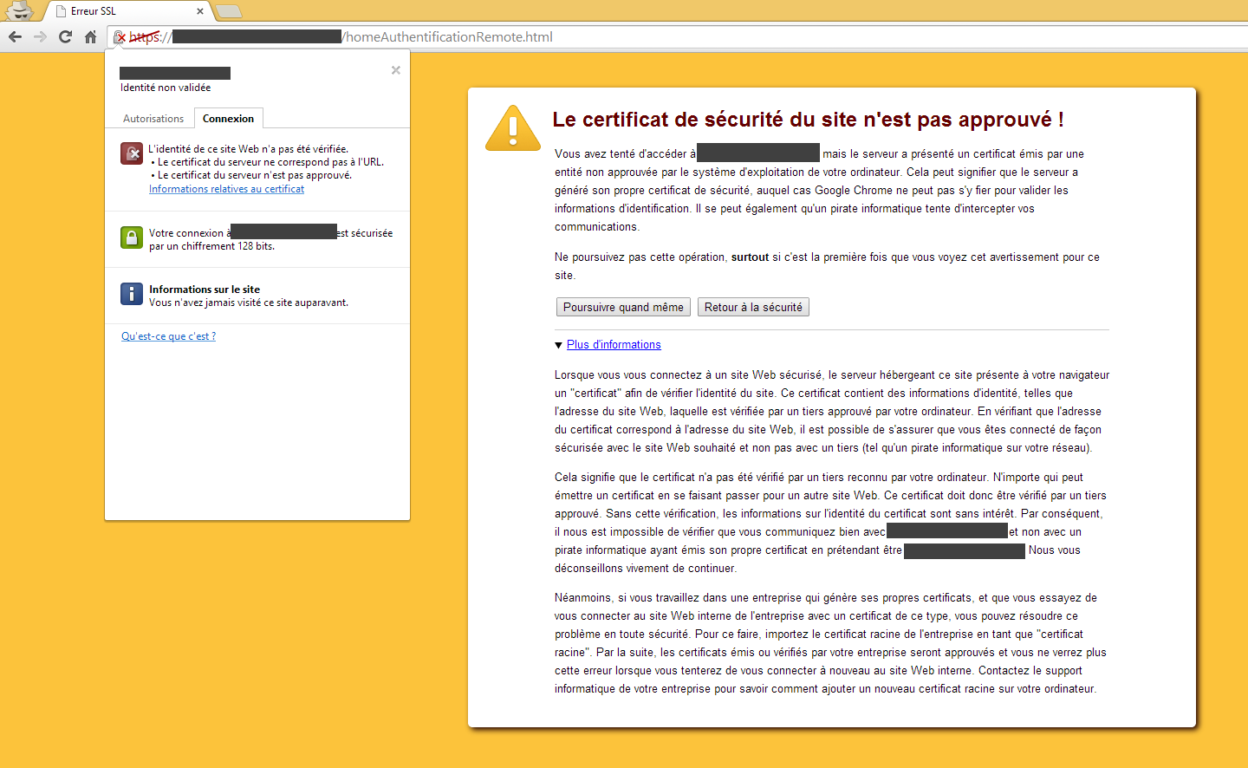Image resolution: width=1248 pixels, height=768 pixels.
Task: Switch to the Autorisations tab
Action: click(153, 118)
